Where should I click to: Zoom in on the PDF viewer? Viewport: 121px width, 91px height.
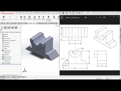[100, 17]
